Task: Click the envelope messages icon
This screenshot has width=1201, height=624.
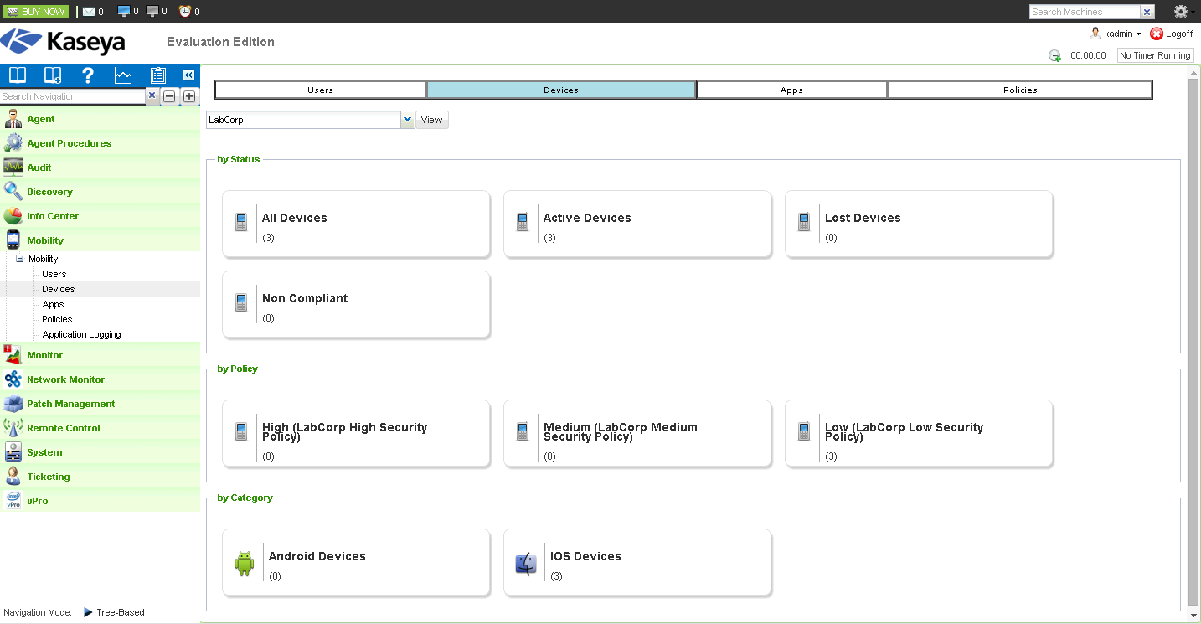Action: pyautogui.click(x=89, y=12)
